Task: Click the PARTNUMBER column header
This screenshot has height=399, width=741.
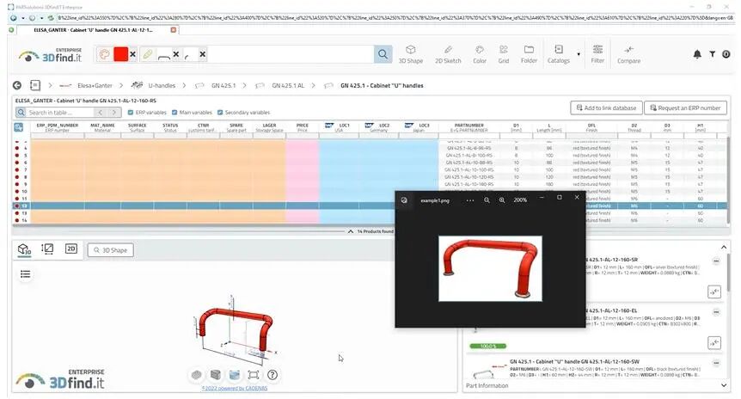Action: click(468, 127)
